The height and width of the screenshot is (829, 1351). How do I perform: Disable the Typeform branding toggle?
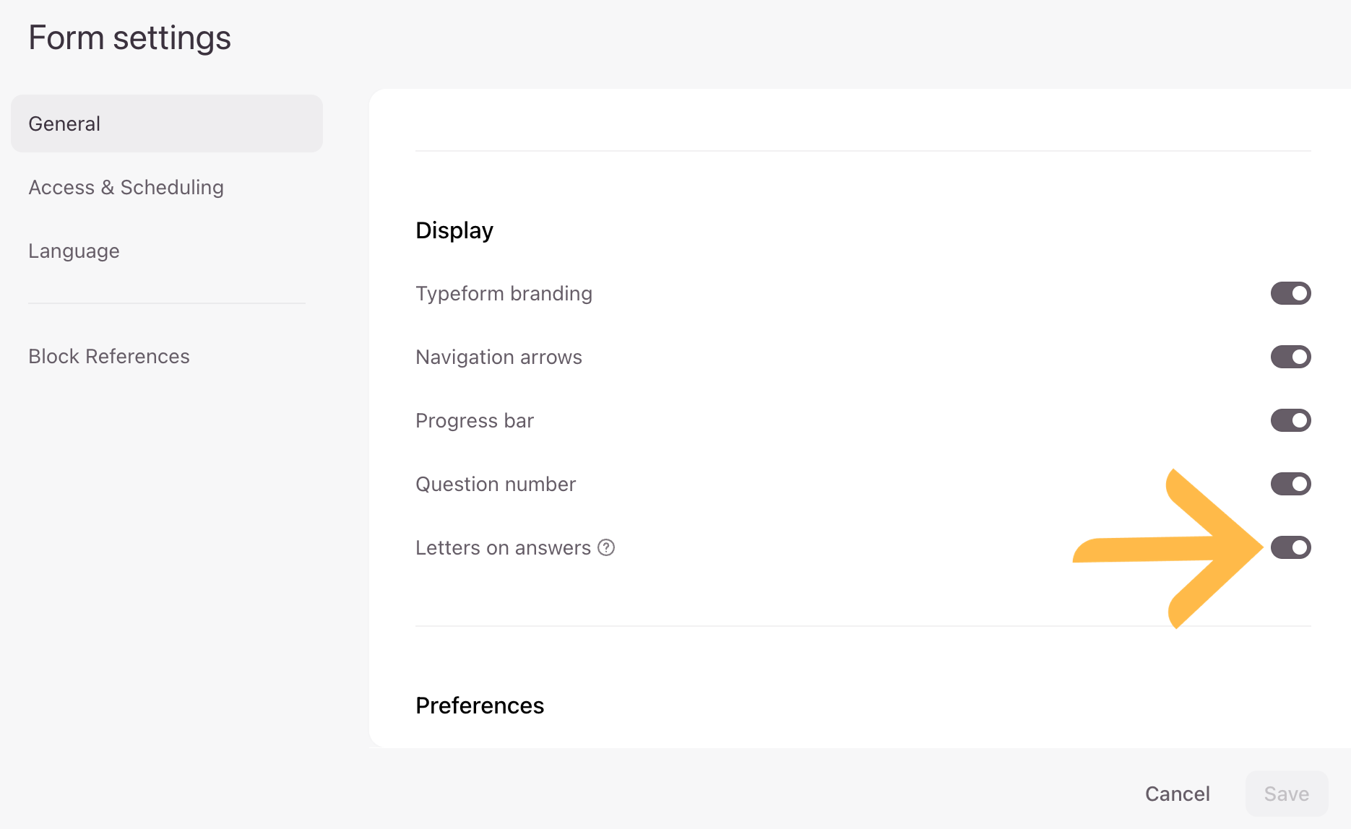(1290, 293)
